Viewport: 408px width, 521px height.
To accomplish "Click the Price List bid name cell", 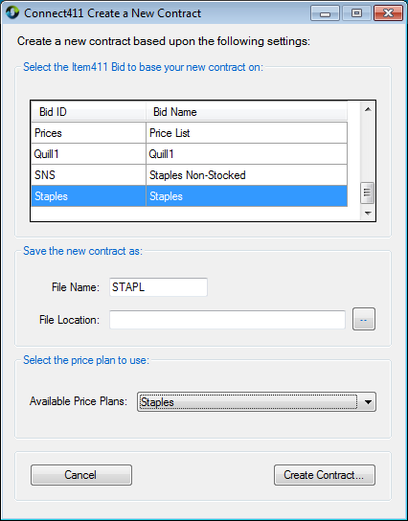I will pos(246,133).
